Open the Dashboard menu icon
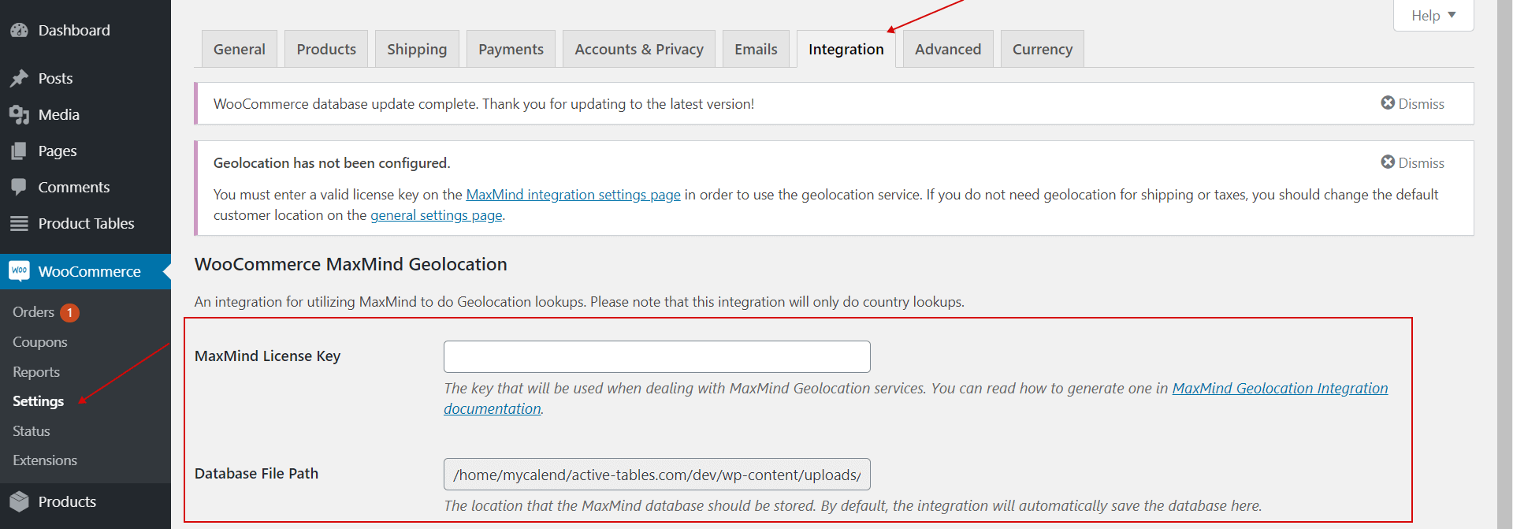The width and height of the screenshot is (1513, 529). tap(19, 31)
